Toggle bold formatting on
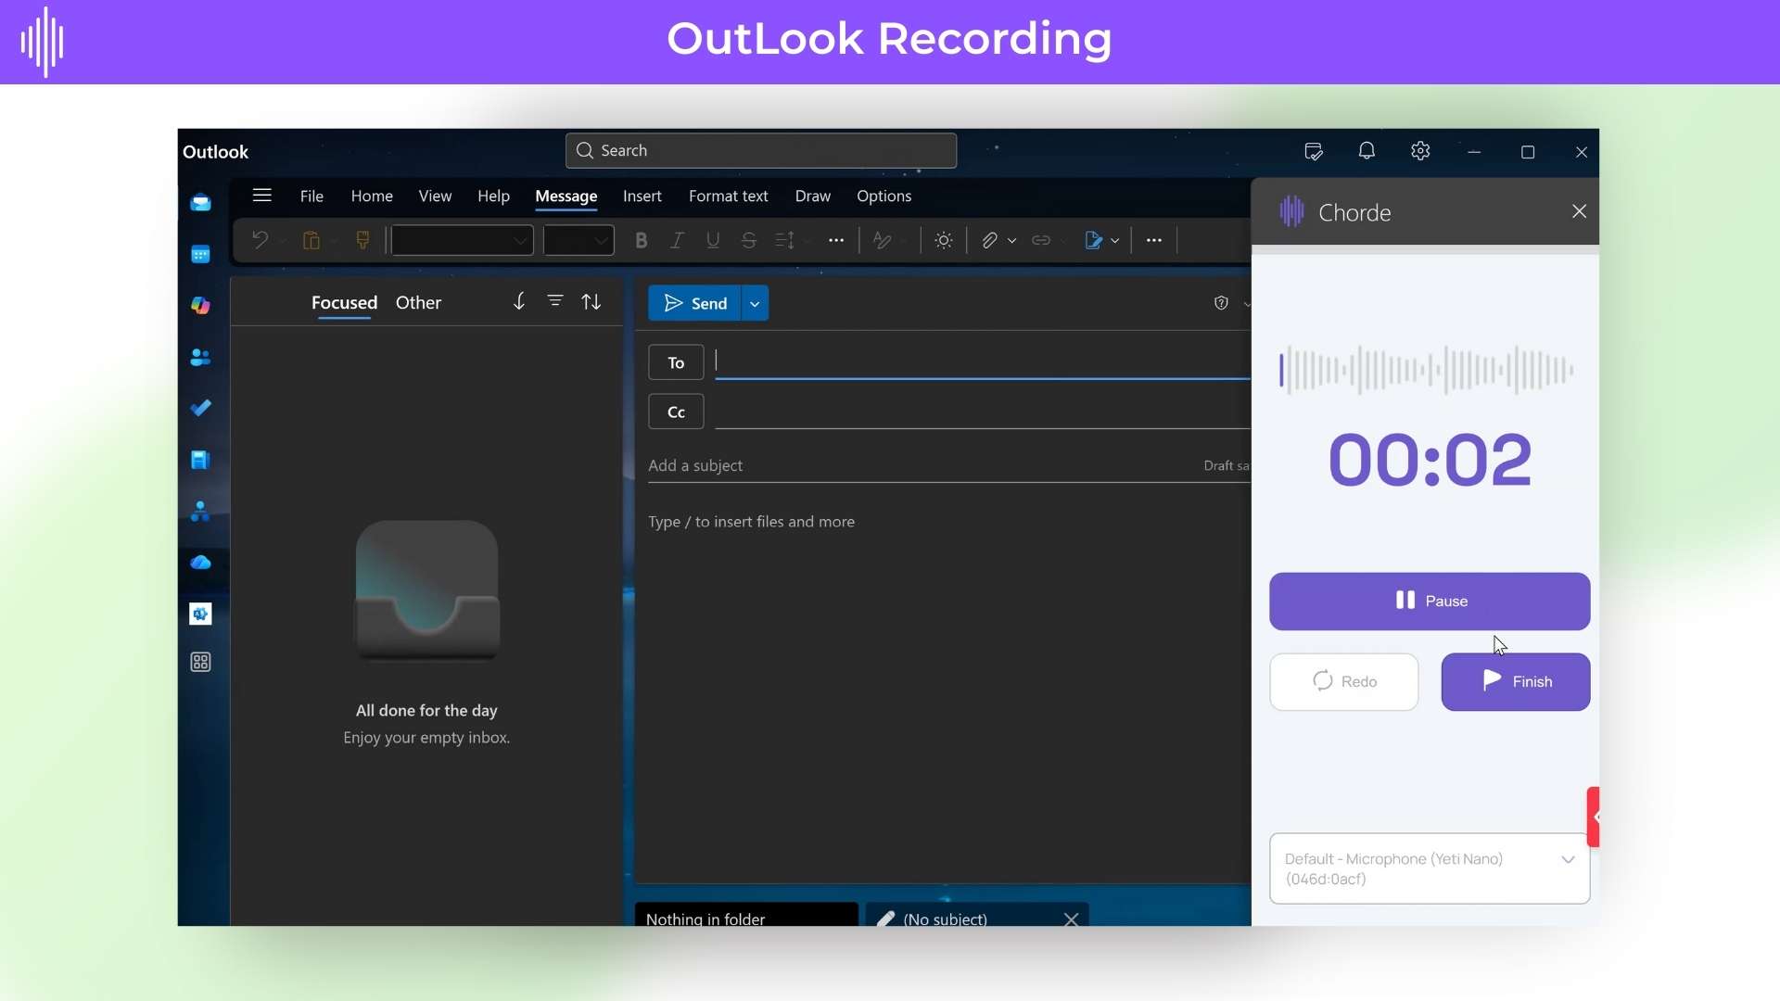The height and width of the screenshot is (1001, 1780). [641, 240]
